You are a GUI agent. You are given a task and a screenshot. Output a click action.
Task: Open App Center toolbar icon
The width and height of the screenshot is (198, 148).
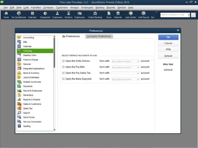coord(131,15)
